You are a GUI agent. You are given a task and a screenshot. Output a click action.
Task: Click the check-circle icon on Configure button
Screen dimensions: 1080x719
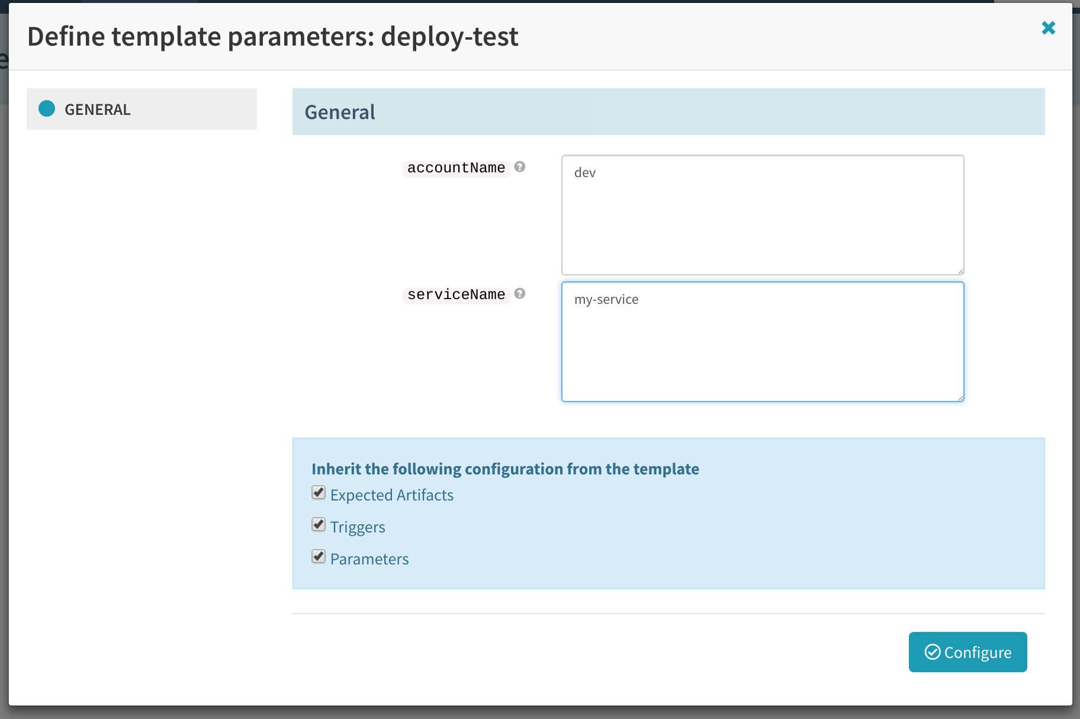(933, 652)
